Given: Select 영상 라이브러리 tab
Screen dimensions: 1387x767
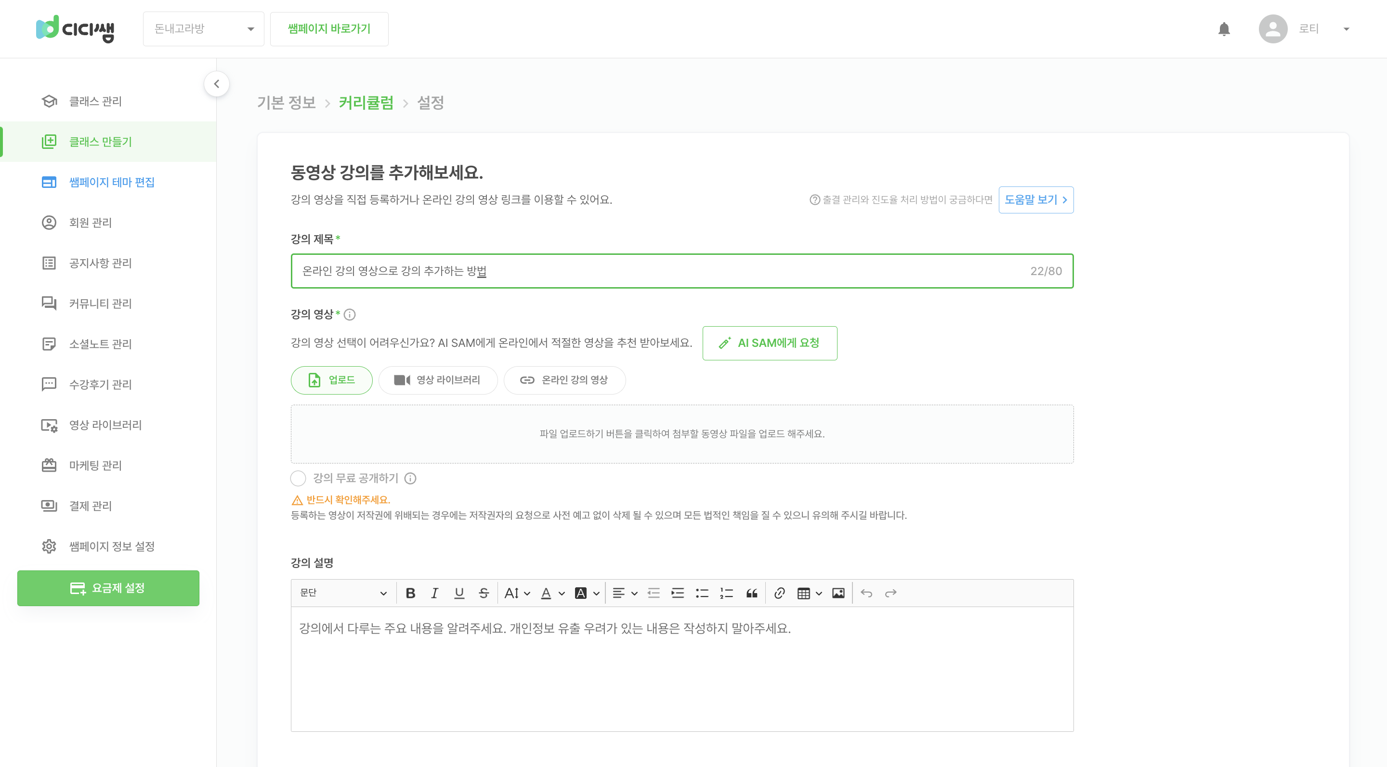Looking at the screenshot, I should pyautogui.click(x=436, y=380).
